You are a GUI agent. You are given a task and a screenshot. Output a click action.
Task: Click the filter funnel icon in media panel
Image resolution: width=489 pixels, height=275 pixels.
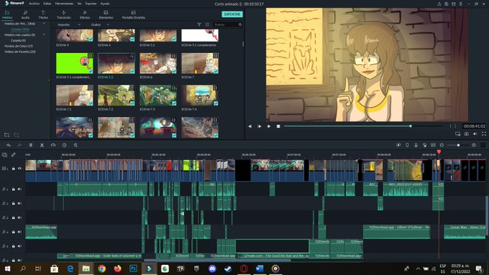[x=199, y=24]
